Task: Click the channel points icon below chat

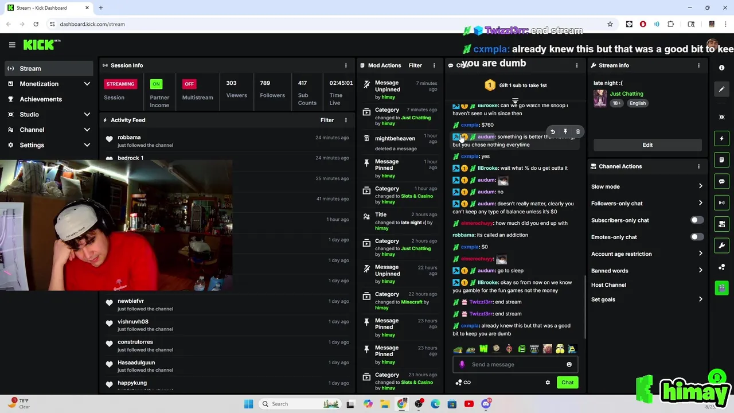Action: coord(459,383)
